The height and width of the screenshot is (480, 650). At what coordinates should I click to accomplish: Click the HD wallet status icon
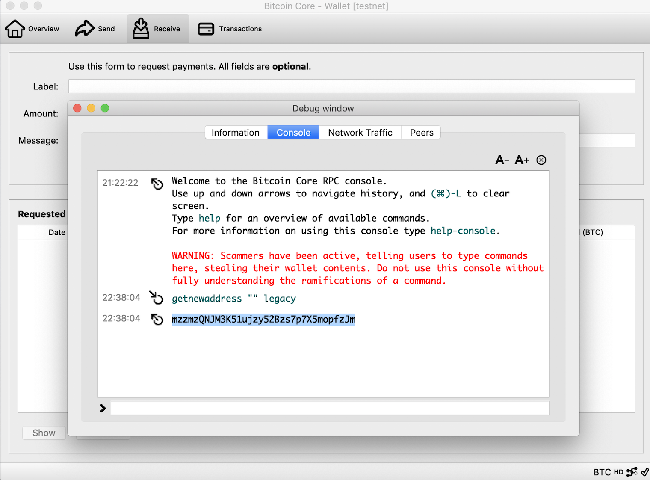619,472
